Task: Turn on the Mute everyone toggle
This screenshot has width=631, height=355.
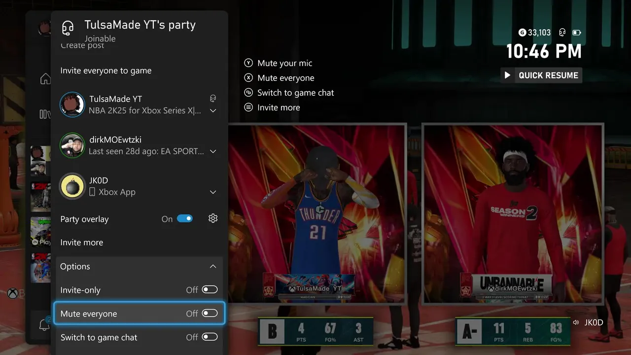Action: click(x=210, y=313)
